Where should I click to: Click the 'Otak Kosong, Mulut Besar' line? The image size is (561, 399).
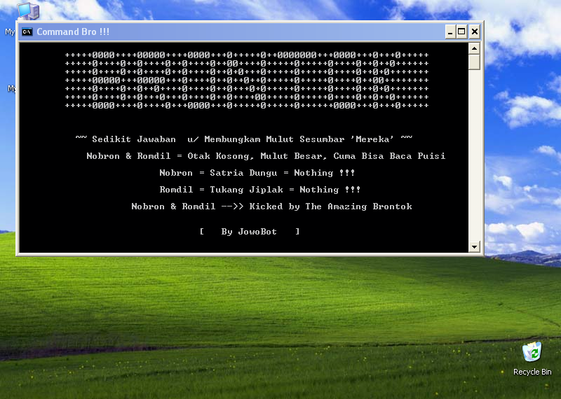[266, 156]
